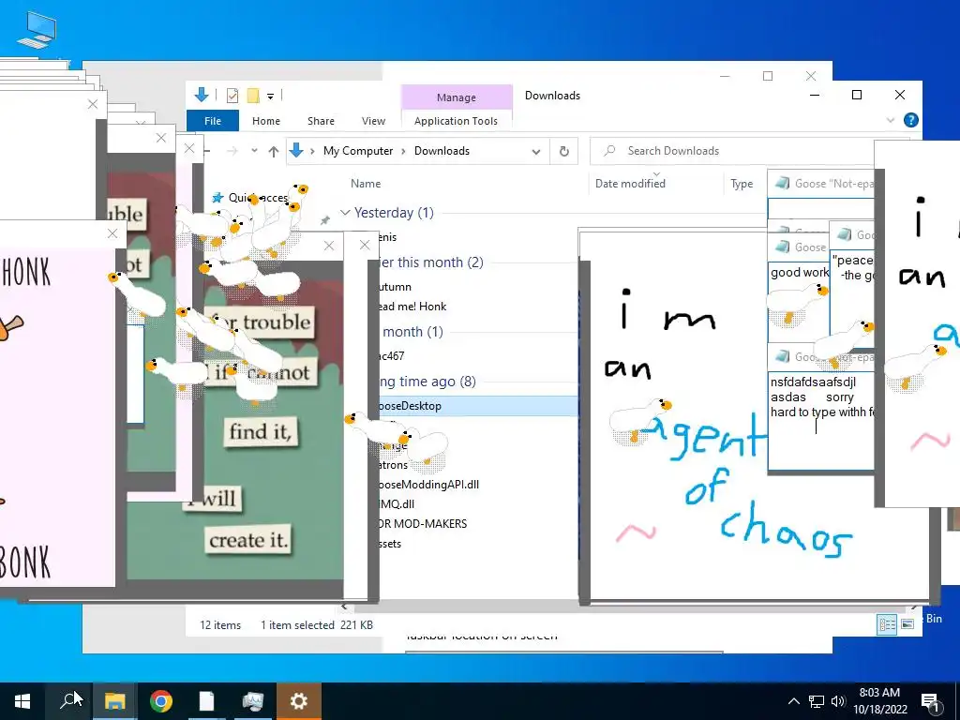Screen dimensions: 960x720
Task: Click the monitor-app taskbar icon
Action: click(252, 701)
